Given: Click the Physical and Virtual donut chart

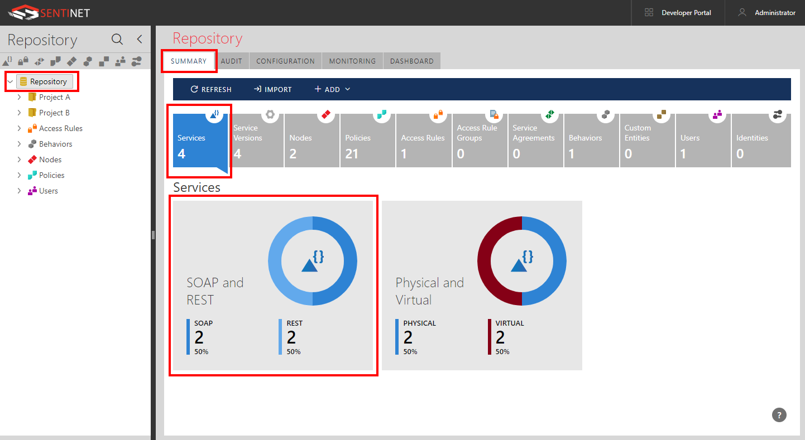Looking at the screenshot, I should click(x=522, y=261).
